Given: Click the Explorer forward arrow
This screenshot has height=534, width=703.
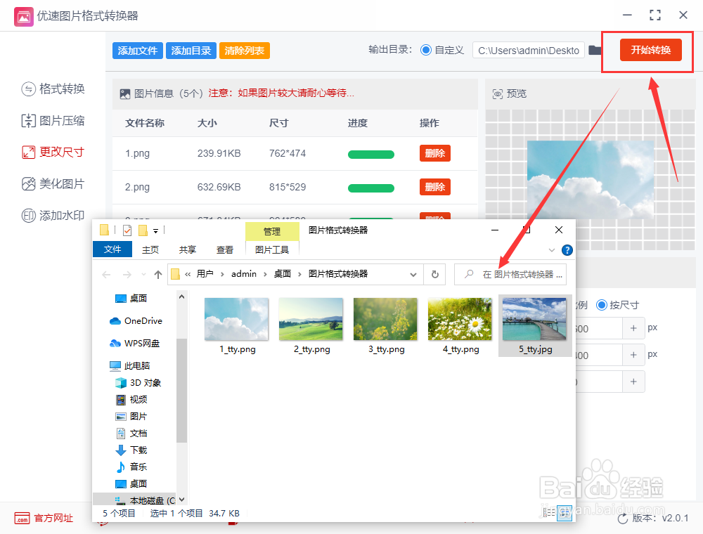Looking at the screenshot, I should (x=127, y=275).
